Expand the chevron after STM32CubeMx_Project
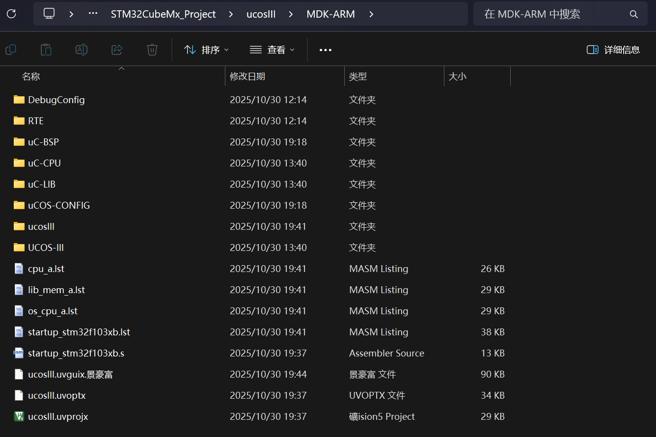 pos(231,14)
